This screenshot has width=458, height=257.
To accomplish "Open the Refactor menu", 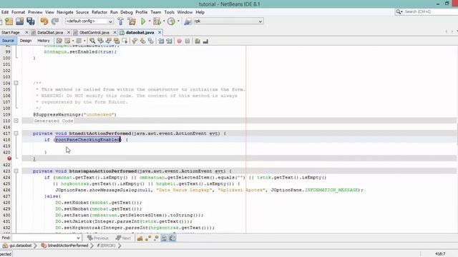I will point(99,12).
